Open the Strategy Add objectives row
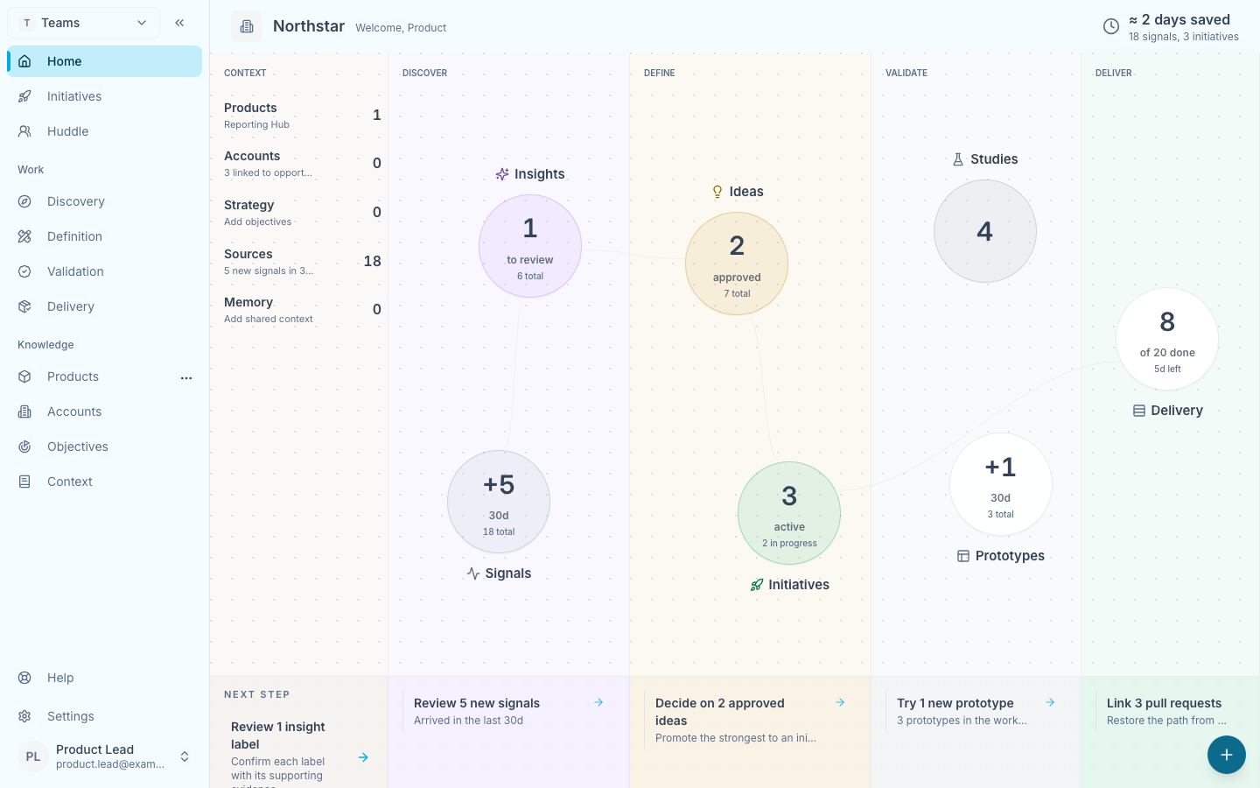The image size is (1260, 788). 302,213
